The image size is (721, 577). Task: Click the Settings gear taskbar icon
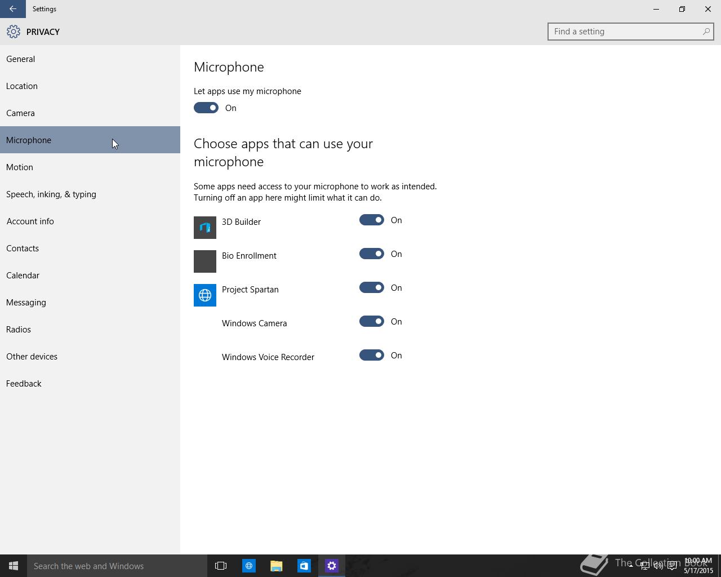coord(331,566)
